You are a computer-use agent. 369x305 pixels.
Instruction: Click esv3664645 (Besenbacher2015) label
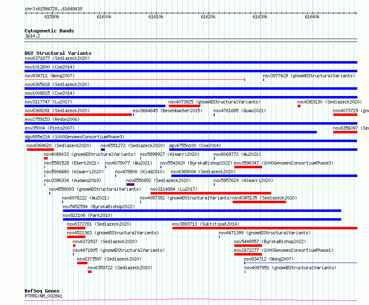pos(168,111)
